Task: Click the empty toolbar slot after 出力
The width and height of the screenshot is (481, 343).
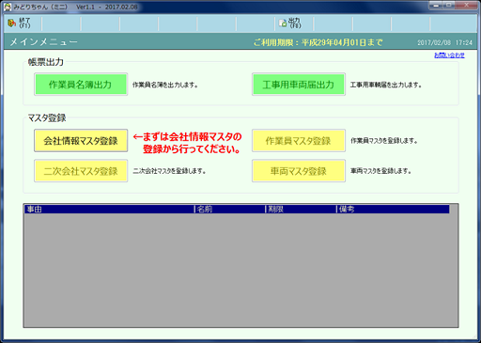Action: tap(334, 23)
